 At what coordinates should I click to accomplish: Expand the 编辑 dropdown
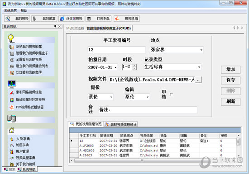[148, 97]
